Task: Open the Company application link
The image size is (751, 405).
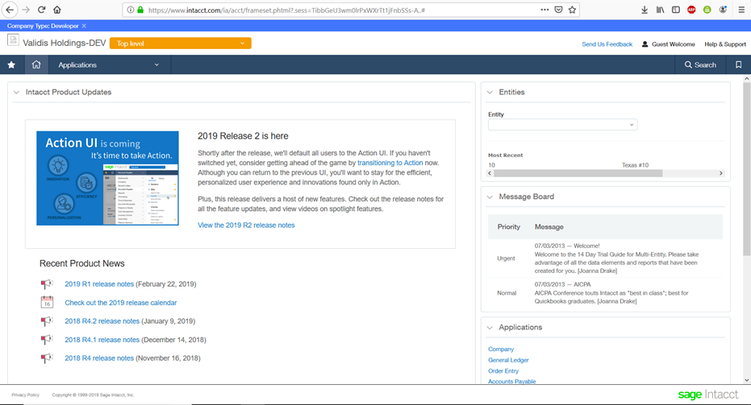Action: click(501, 349)
